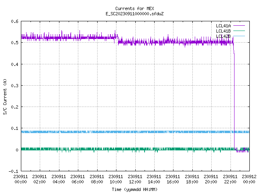Click the blue LCL42B legend line sample

pyautogui.click(x=239, y=36)
